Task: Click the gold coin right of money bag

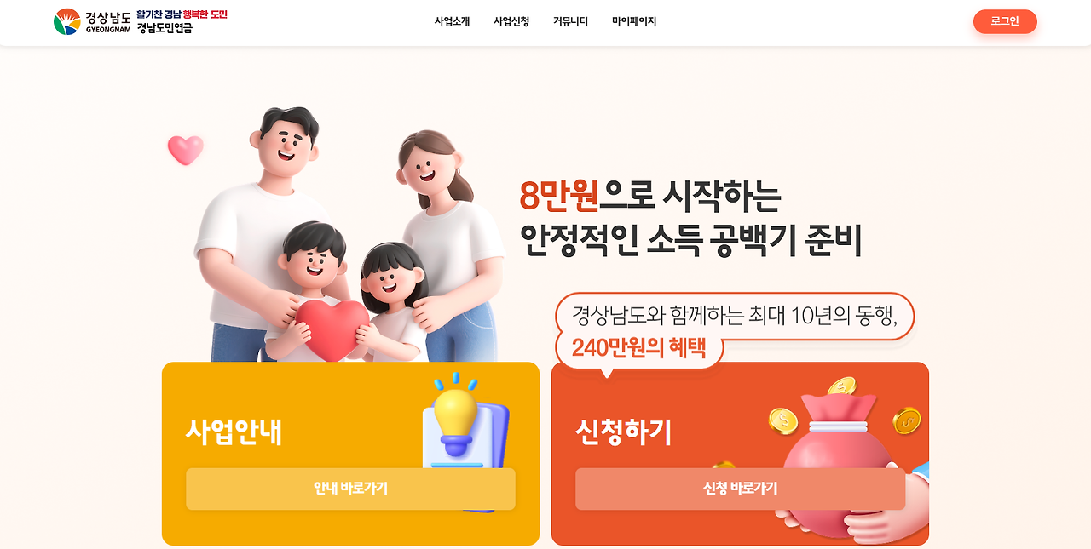Action: (x=907, y=420)
